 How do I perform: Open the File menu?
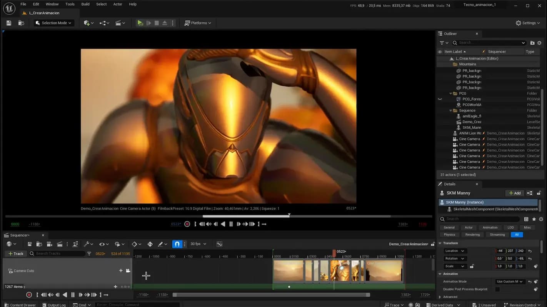click(x=23, y=4)
